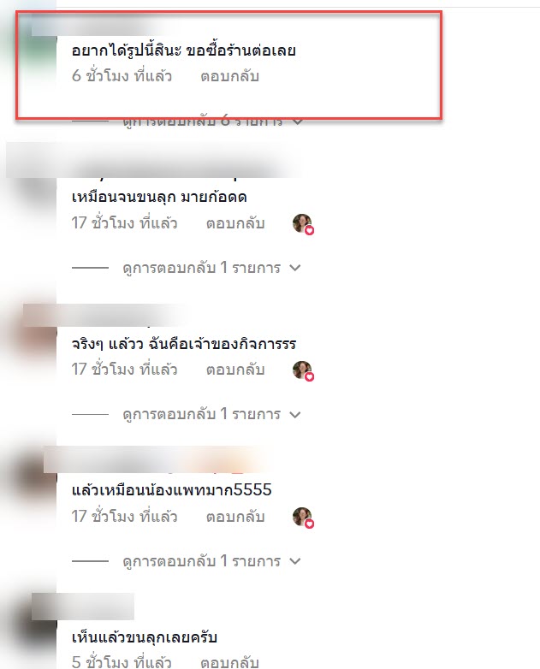This screenshot has width=540, height=669.
Task: Reply to "เห็นแล้วขนลุกเลยครับ" comment
Action: (229, 662)
